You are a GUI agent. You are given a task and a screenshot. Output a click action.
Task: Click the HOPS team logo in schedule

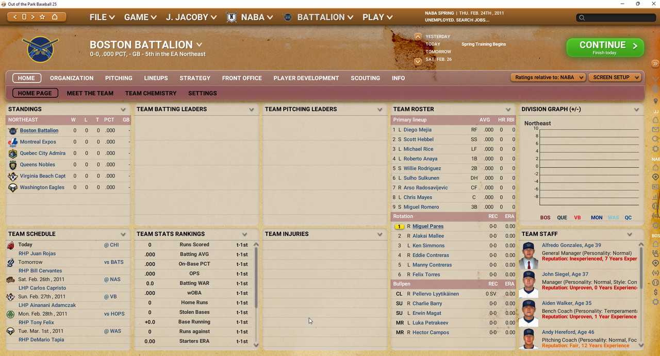point(10,314)
